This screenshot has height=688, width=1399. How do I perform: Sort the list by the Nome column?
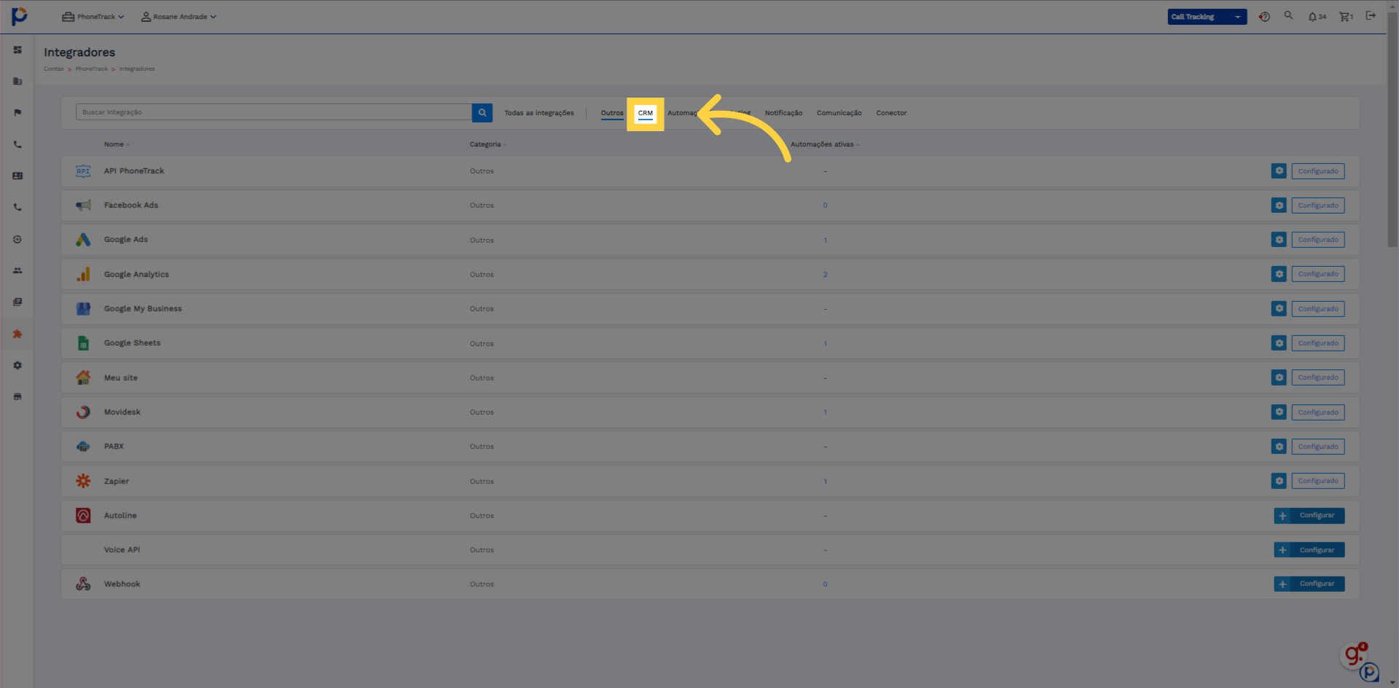[117, 144]
